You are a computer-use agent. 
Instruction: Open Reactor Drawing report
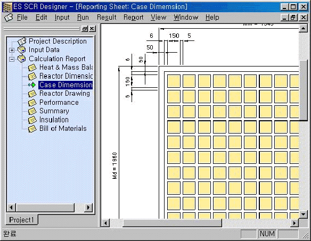pos(64,94)
